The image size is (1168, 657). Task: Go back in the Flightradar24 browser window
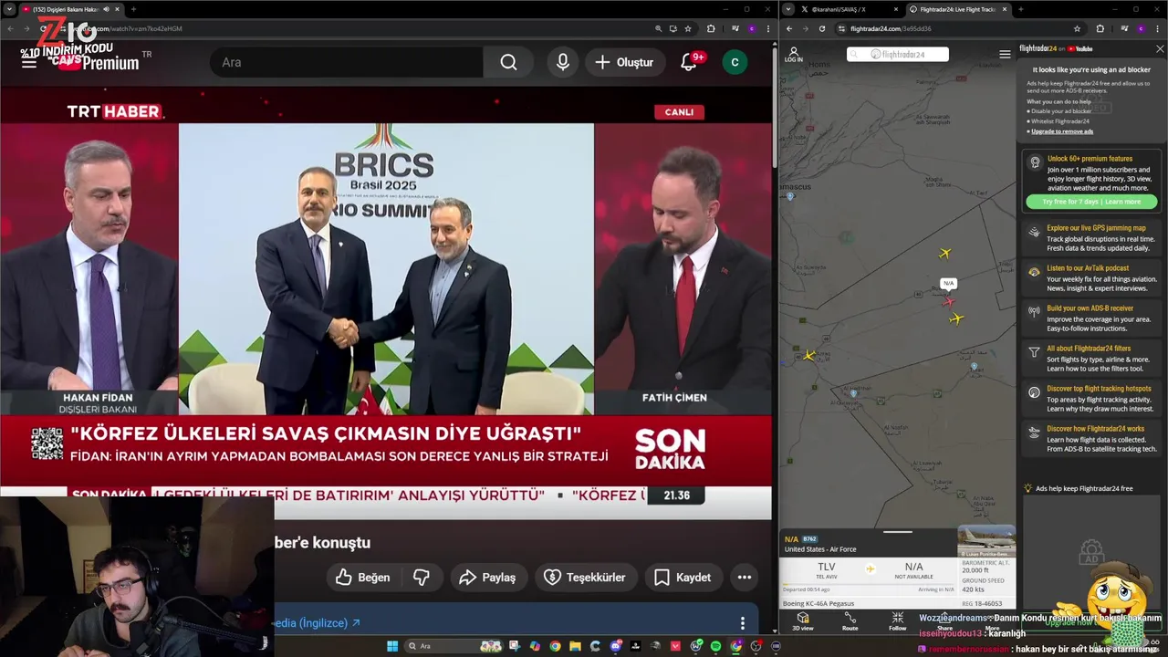pyautogui.click(x=790, y=28)
